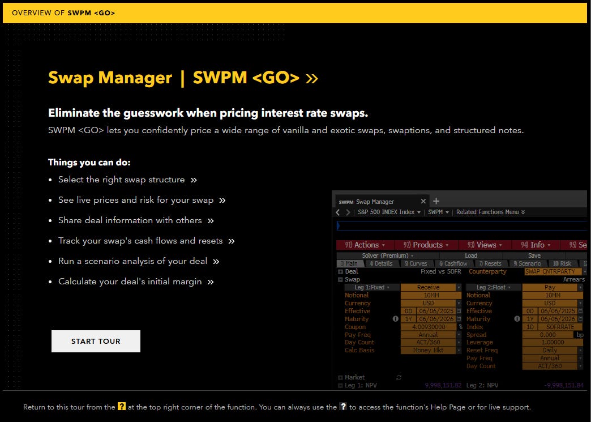Collapse the Swap section
Viewport: 591px width, 422px height.
pos(340,279)
